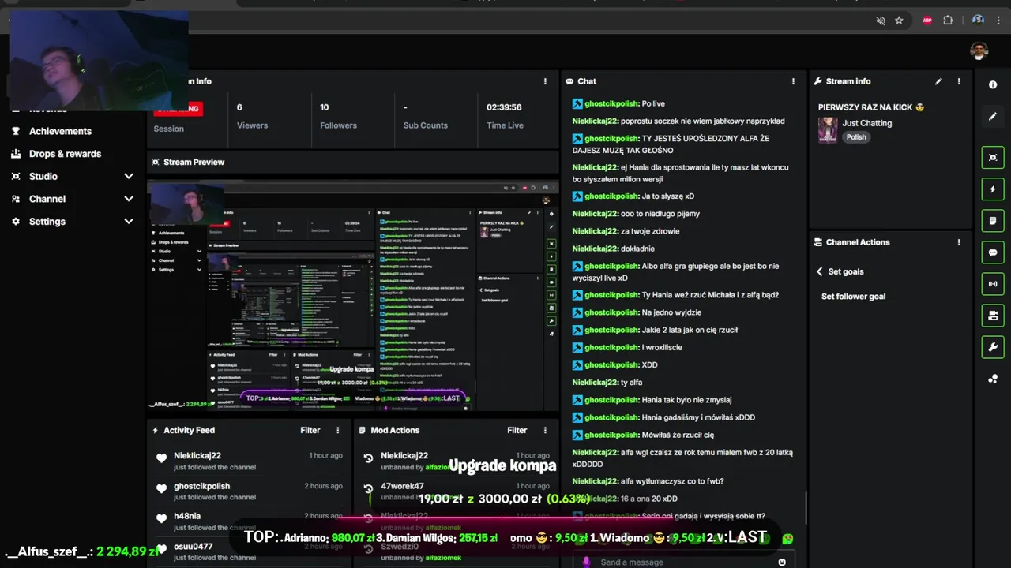Open Drops & rewards in the sidebar

tap(65, 154)
